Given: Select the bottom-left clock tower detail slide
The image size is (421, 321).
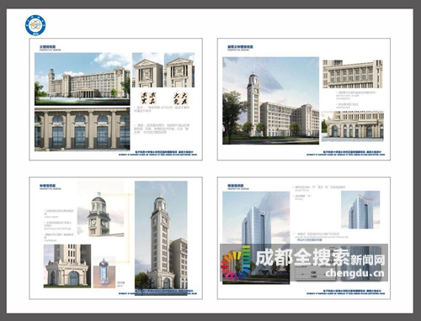Looking at the screenshot, I should 116,238.
